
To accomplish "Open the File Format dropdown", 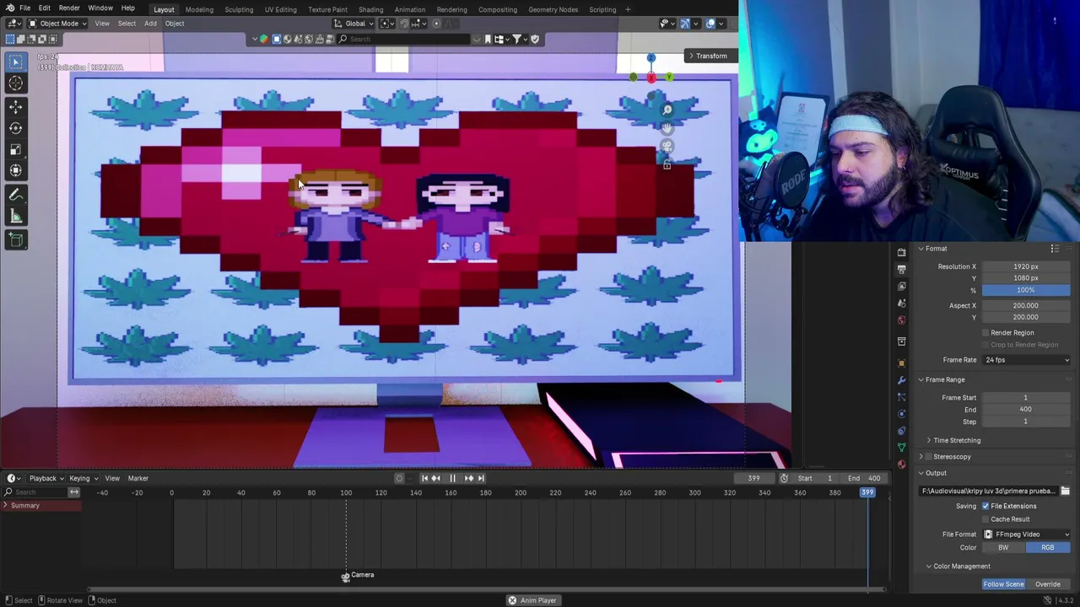I will (x=1026, y=534).
